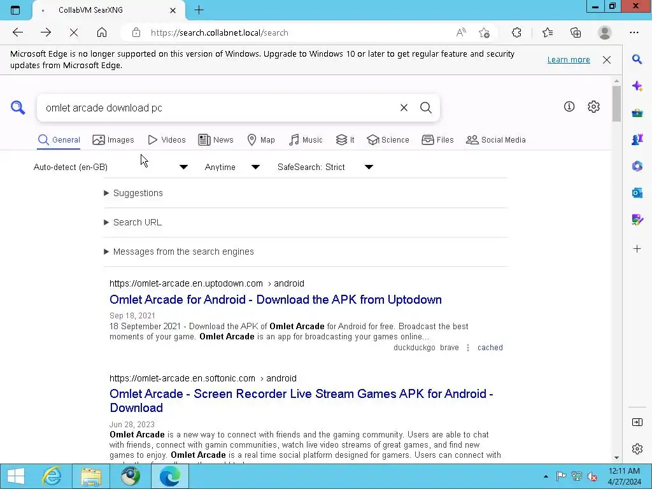Switch to the Images category
Viewport: 652px width, 489px height.
click(x=113, y=139)
